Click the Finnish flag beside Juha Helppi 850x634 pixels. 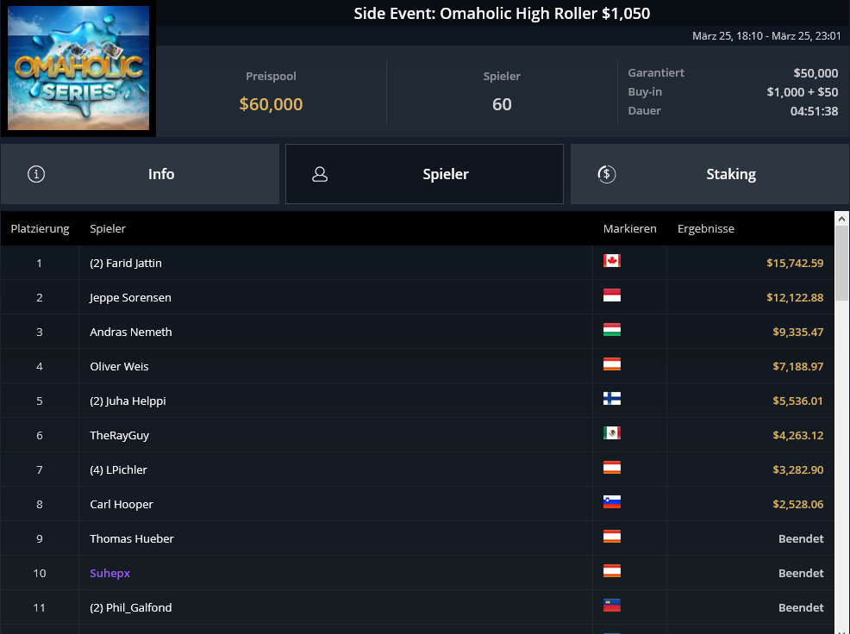[612, 399]
